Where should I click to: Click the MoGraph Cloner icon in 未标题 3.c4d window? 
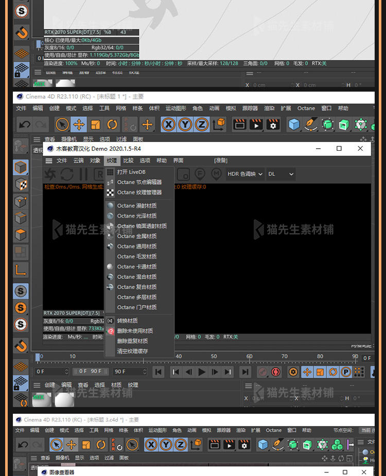[x=337, y=445]
